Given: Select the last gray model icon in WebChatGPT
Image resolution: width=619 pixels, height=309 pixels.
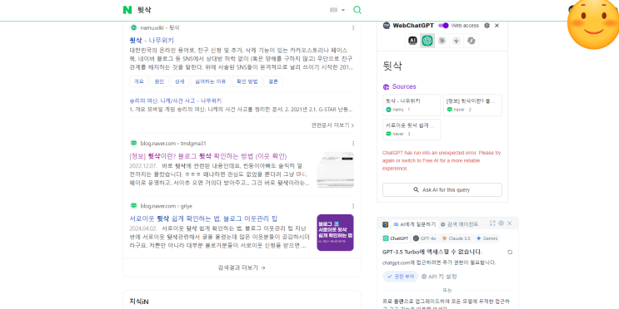Looking at the screenshot, I should coord(471,41).
